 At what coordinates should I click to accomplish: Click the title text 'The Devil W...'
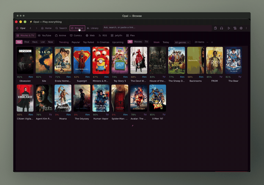pyautogui.click(x=138, y=81)
